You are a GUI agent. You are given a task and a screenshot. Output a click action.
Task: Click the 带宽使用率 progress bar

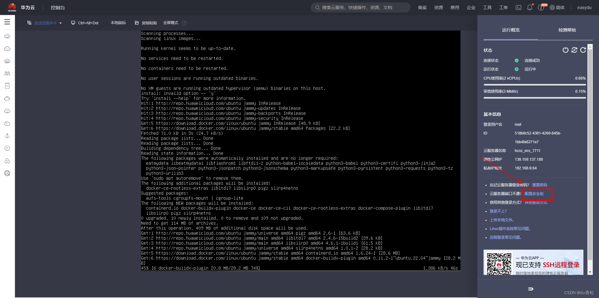[535, 98]
